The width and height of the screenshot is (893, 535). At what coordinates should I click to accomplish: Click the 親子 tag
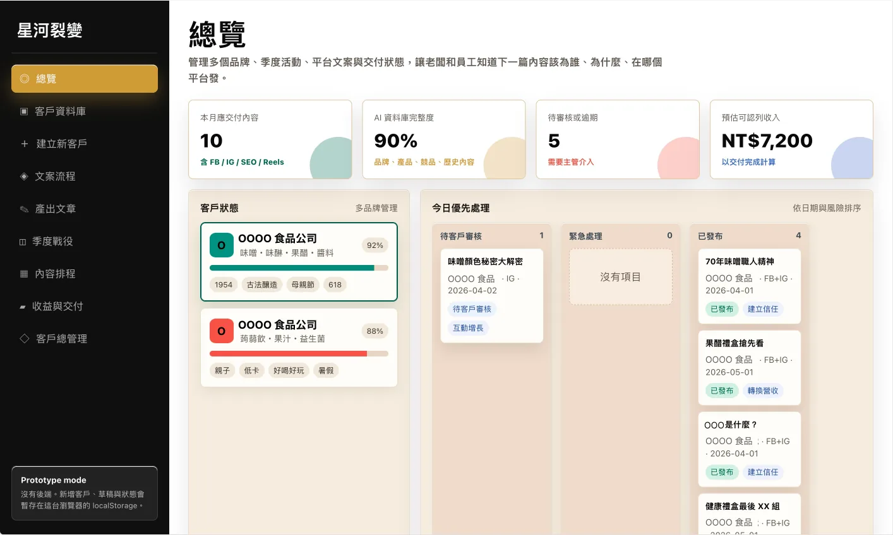tap(222, 370)
